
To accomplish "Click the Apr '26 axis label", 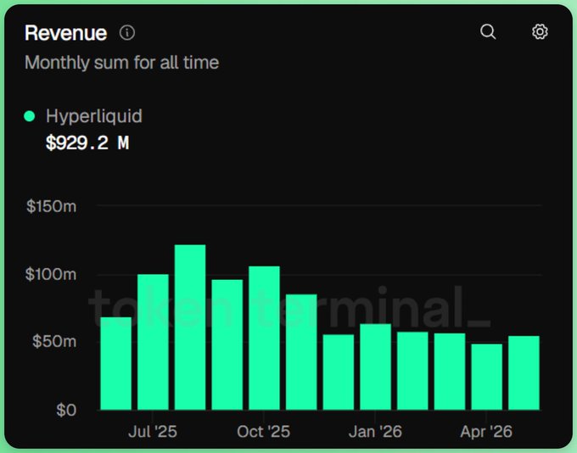I will (486, 432).
